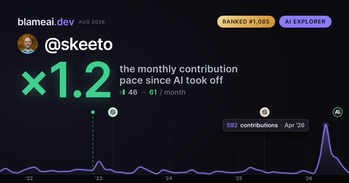Click the 592 contributions tooltip
This screenshot has width=349, height=183.
point(266,125)
